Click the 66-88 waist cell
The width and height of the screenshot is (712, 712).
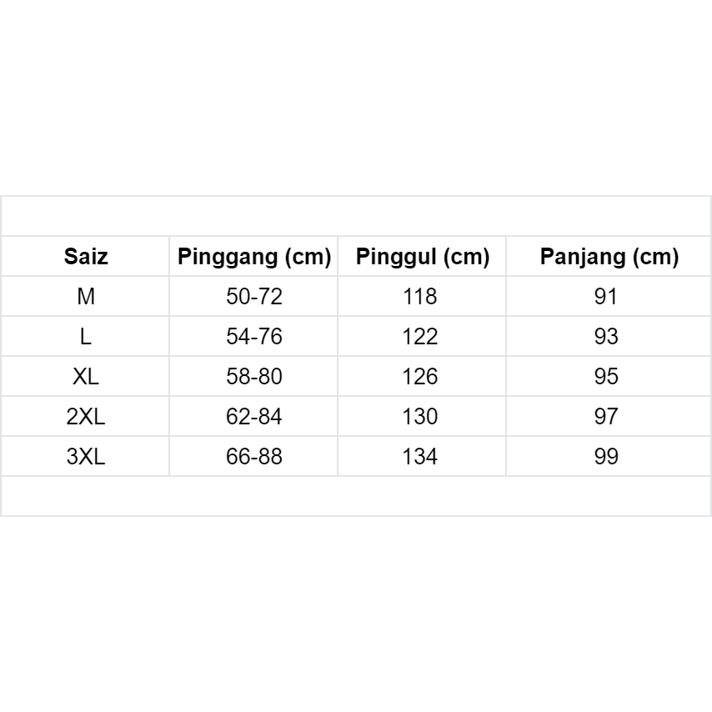point(254,457)
